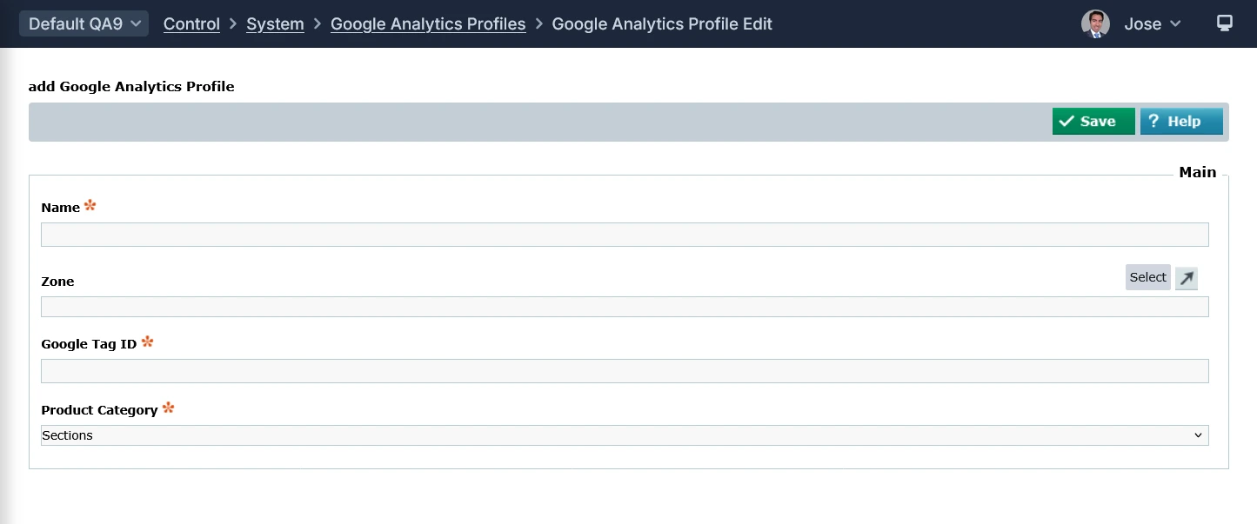Screen dimensions: 1257x524
Task: Open the Default QA9 site selector
Action: click(84, 24)
